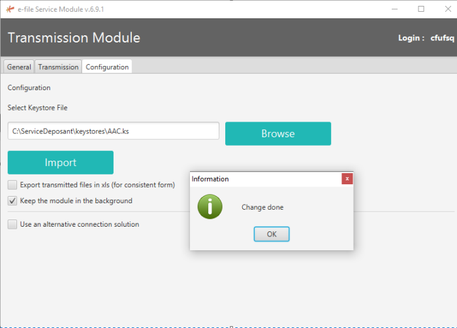Maximize the e-file Service Module window
This screenshot has width=457, height=328.
tap(421, 9)
